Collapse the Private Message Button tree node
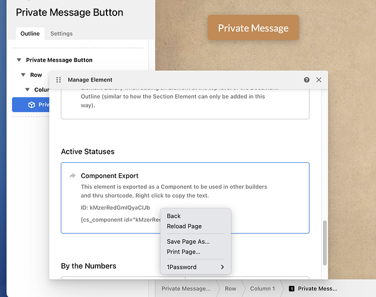 (19, 60)
